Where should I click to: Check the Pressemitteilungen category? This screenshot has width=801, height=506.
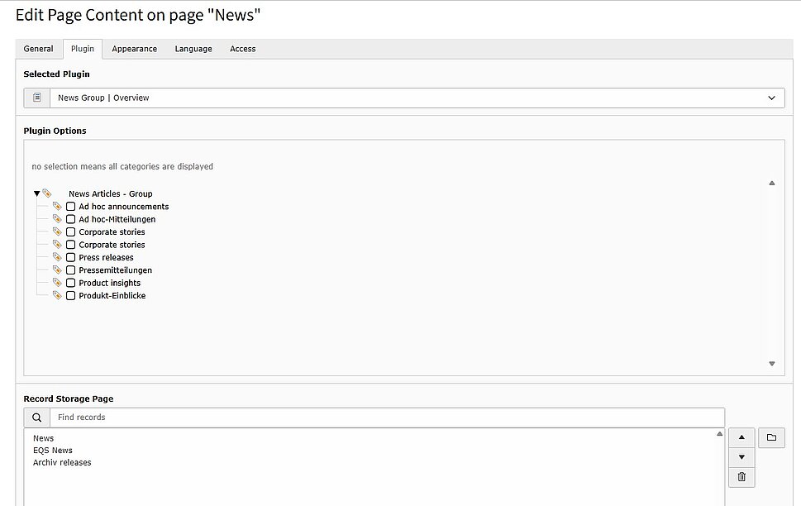[x=71, y=270]
